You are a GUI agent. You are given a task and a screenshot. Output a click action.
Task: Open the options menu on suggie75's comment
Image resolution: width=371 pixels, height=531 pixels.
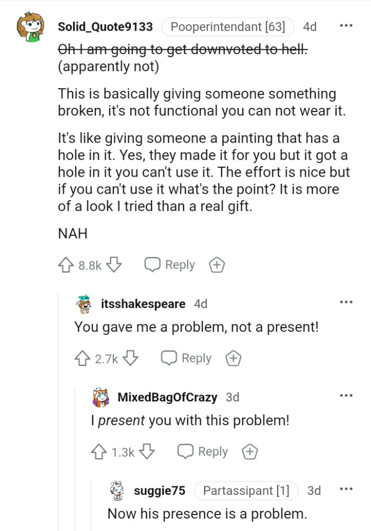click(x=346, y=489)
